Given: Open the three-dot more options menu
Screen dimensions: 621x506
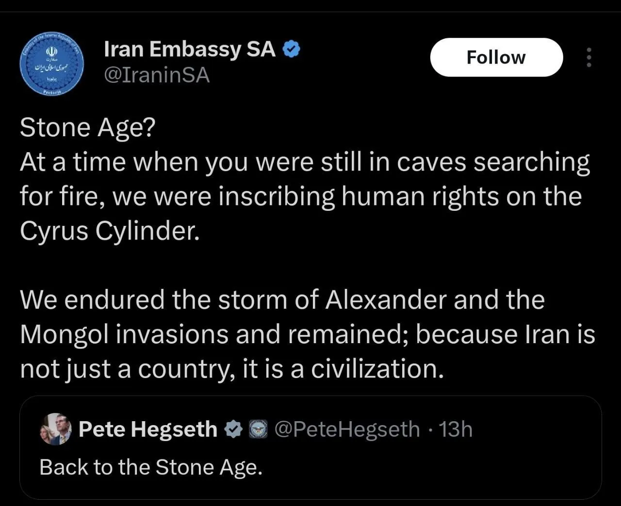Looking at the screenshot, I should [589, 57].
